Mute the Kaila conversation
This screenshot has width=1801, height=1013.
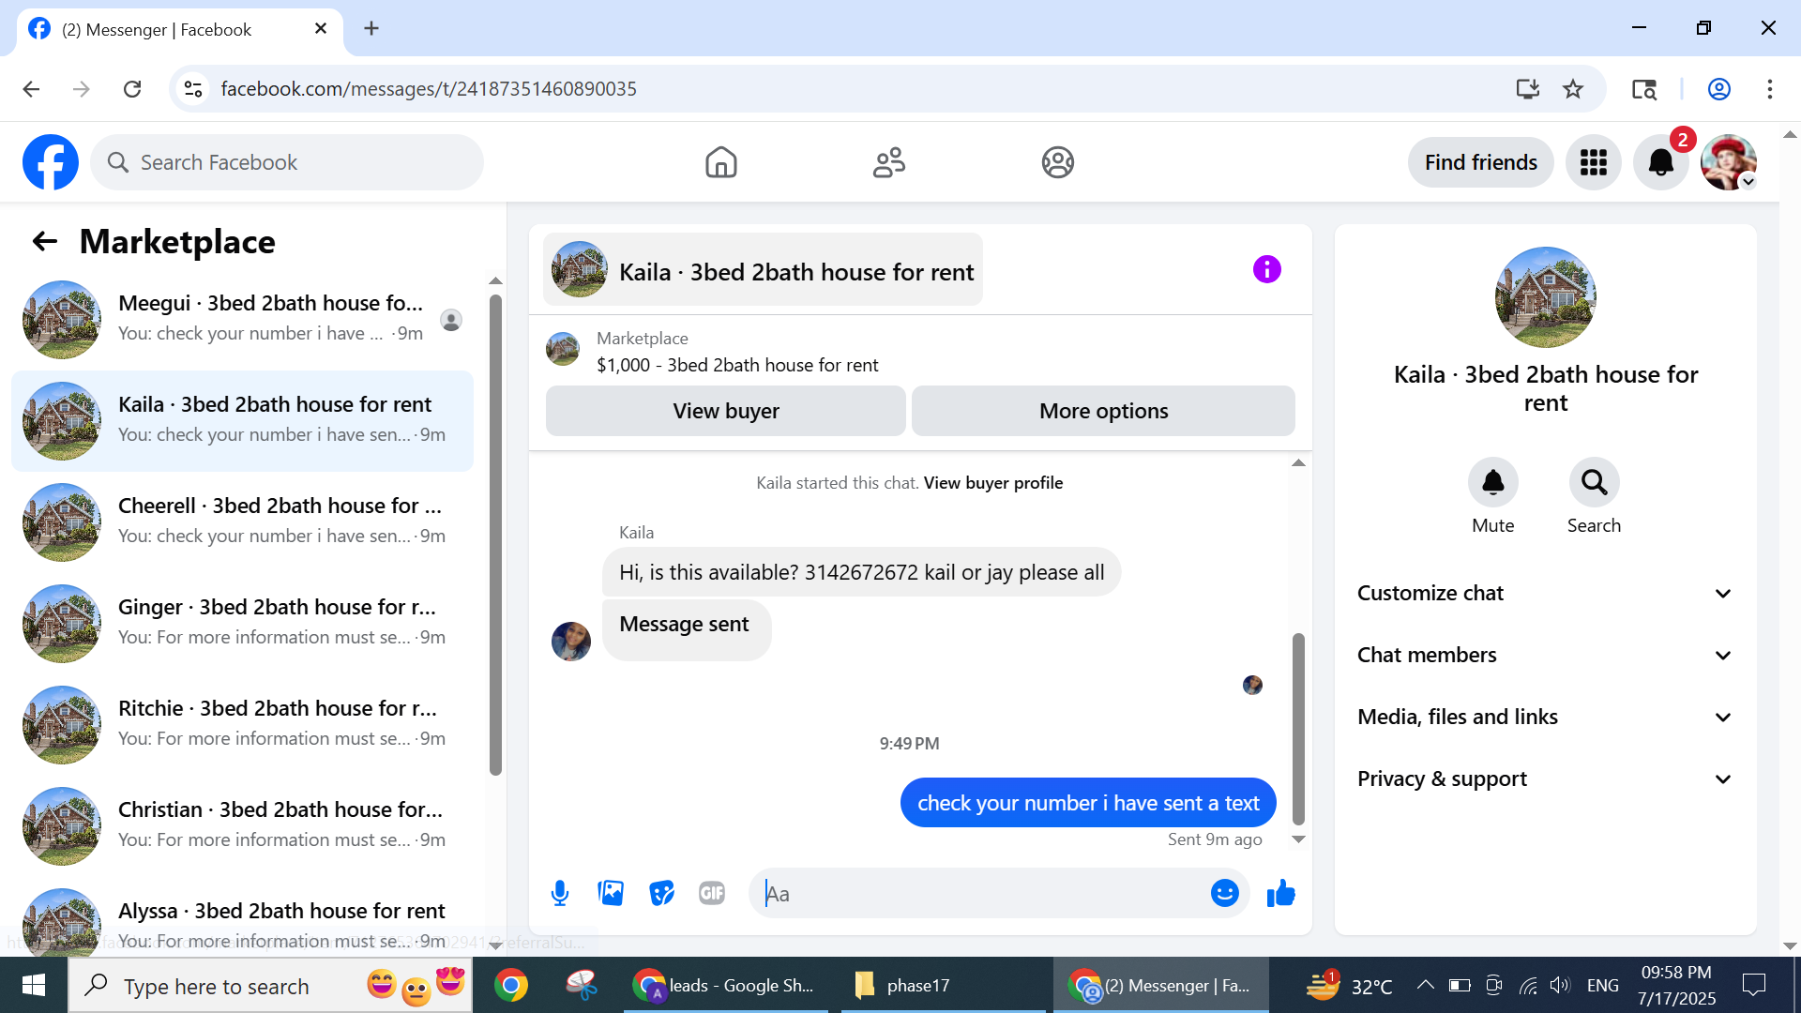coord(1492,482)
